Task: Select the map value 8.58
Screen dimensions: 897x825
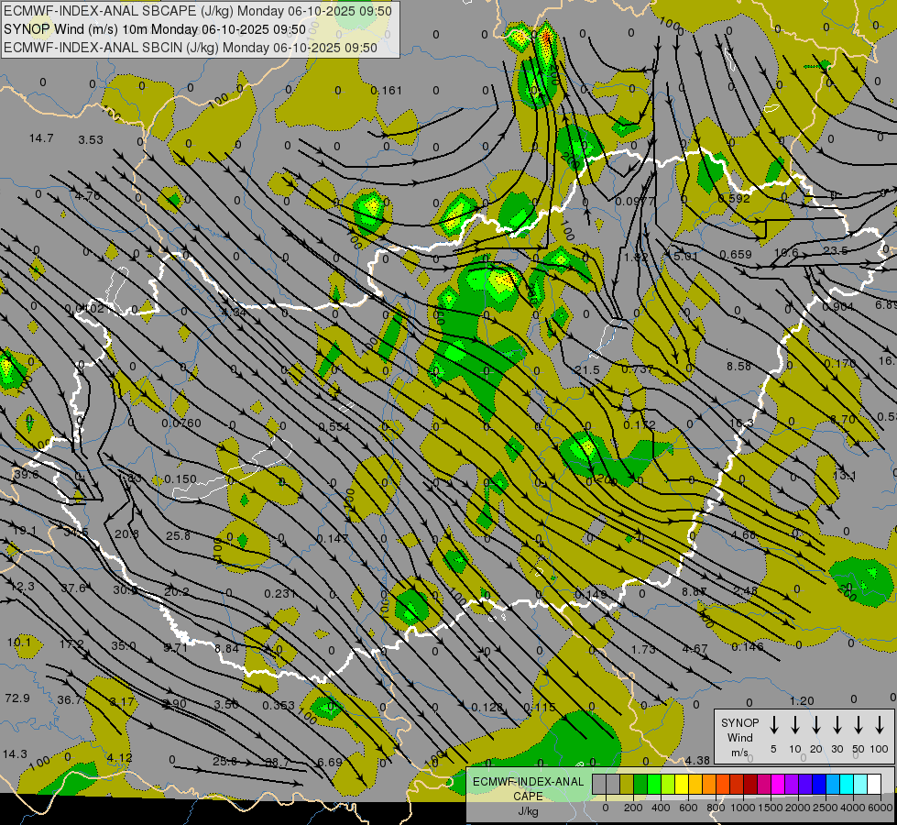Action: (x=738, y=366)
